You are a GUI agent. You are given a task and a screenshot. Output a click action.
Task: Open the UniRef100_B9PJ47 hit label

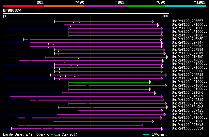(x=187, y=42)
